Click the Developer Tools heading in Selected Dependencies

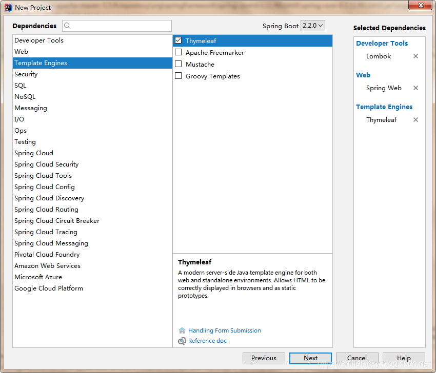coord(382,44)
